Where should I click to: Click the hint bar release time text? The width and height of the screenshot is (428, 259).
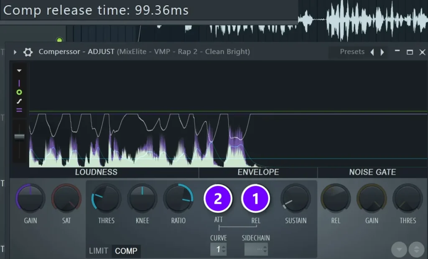click(96, 10)
